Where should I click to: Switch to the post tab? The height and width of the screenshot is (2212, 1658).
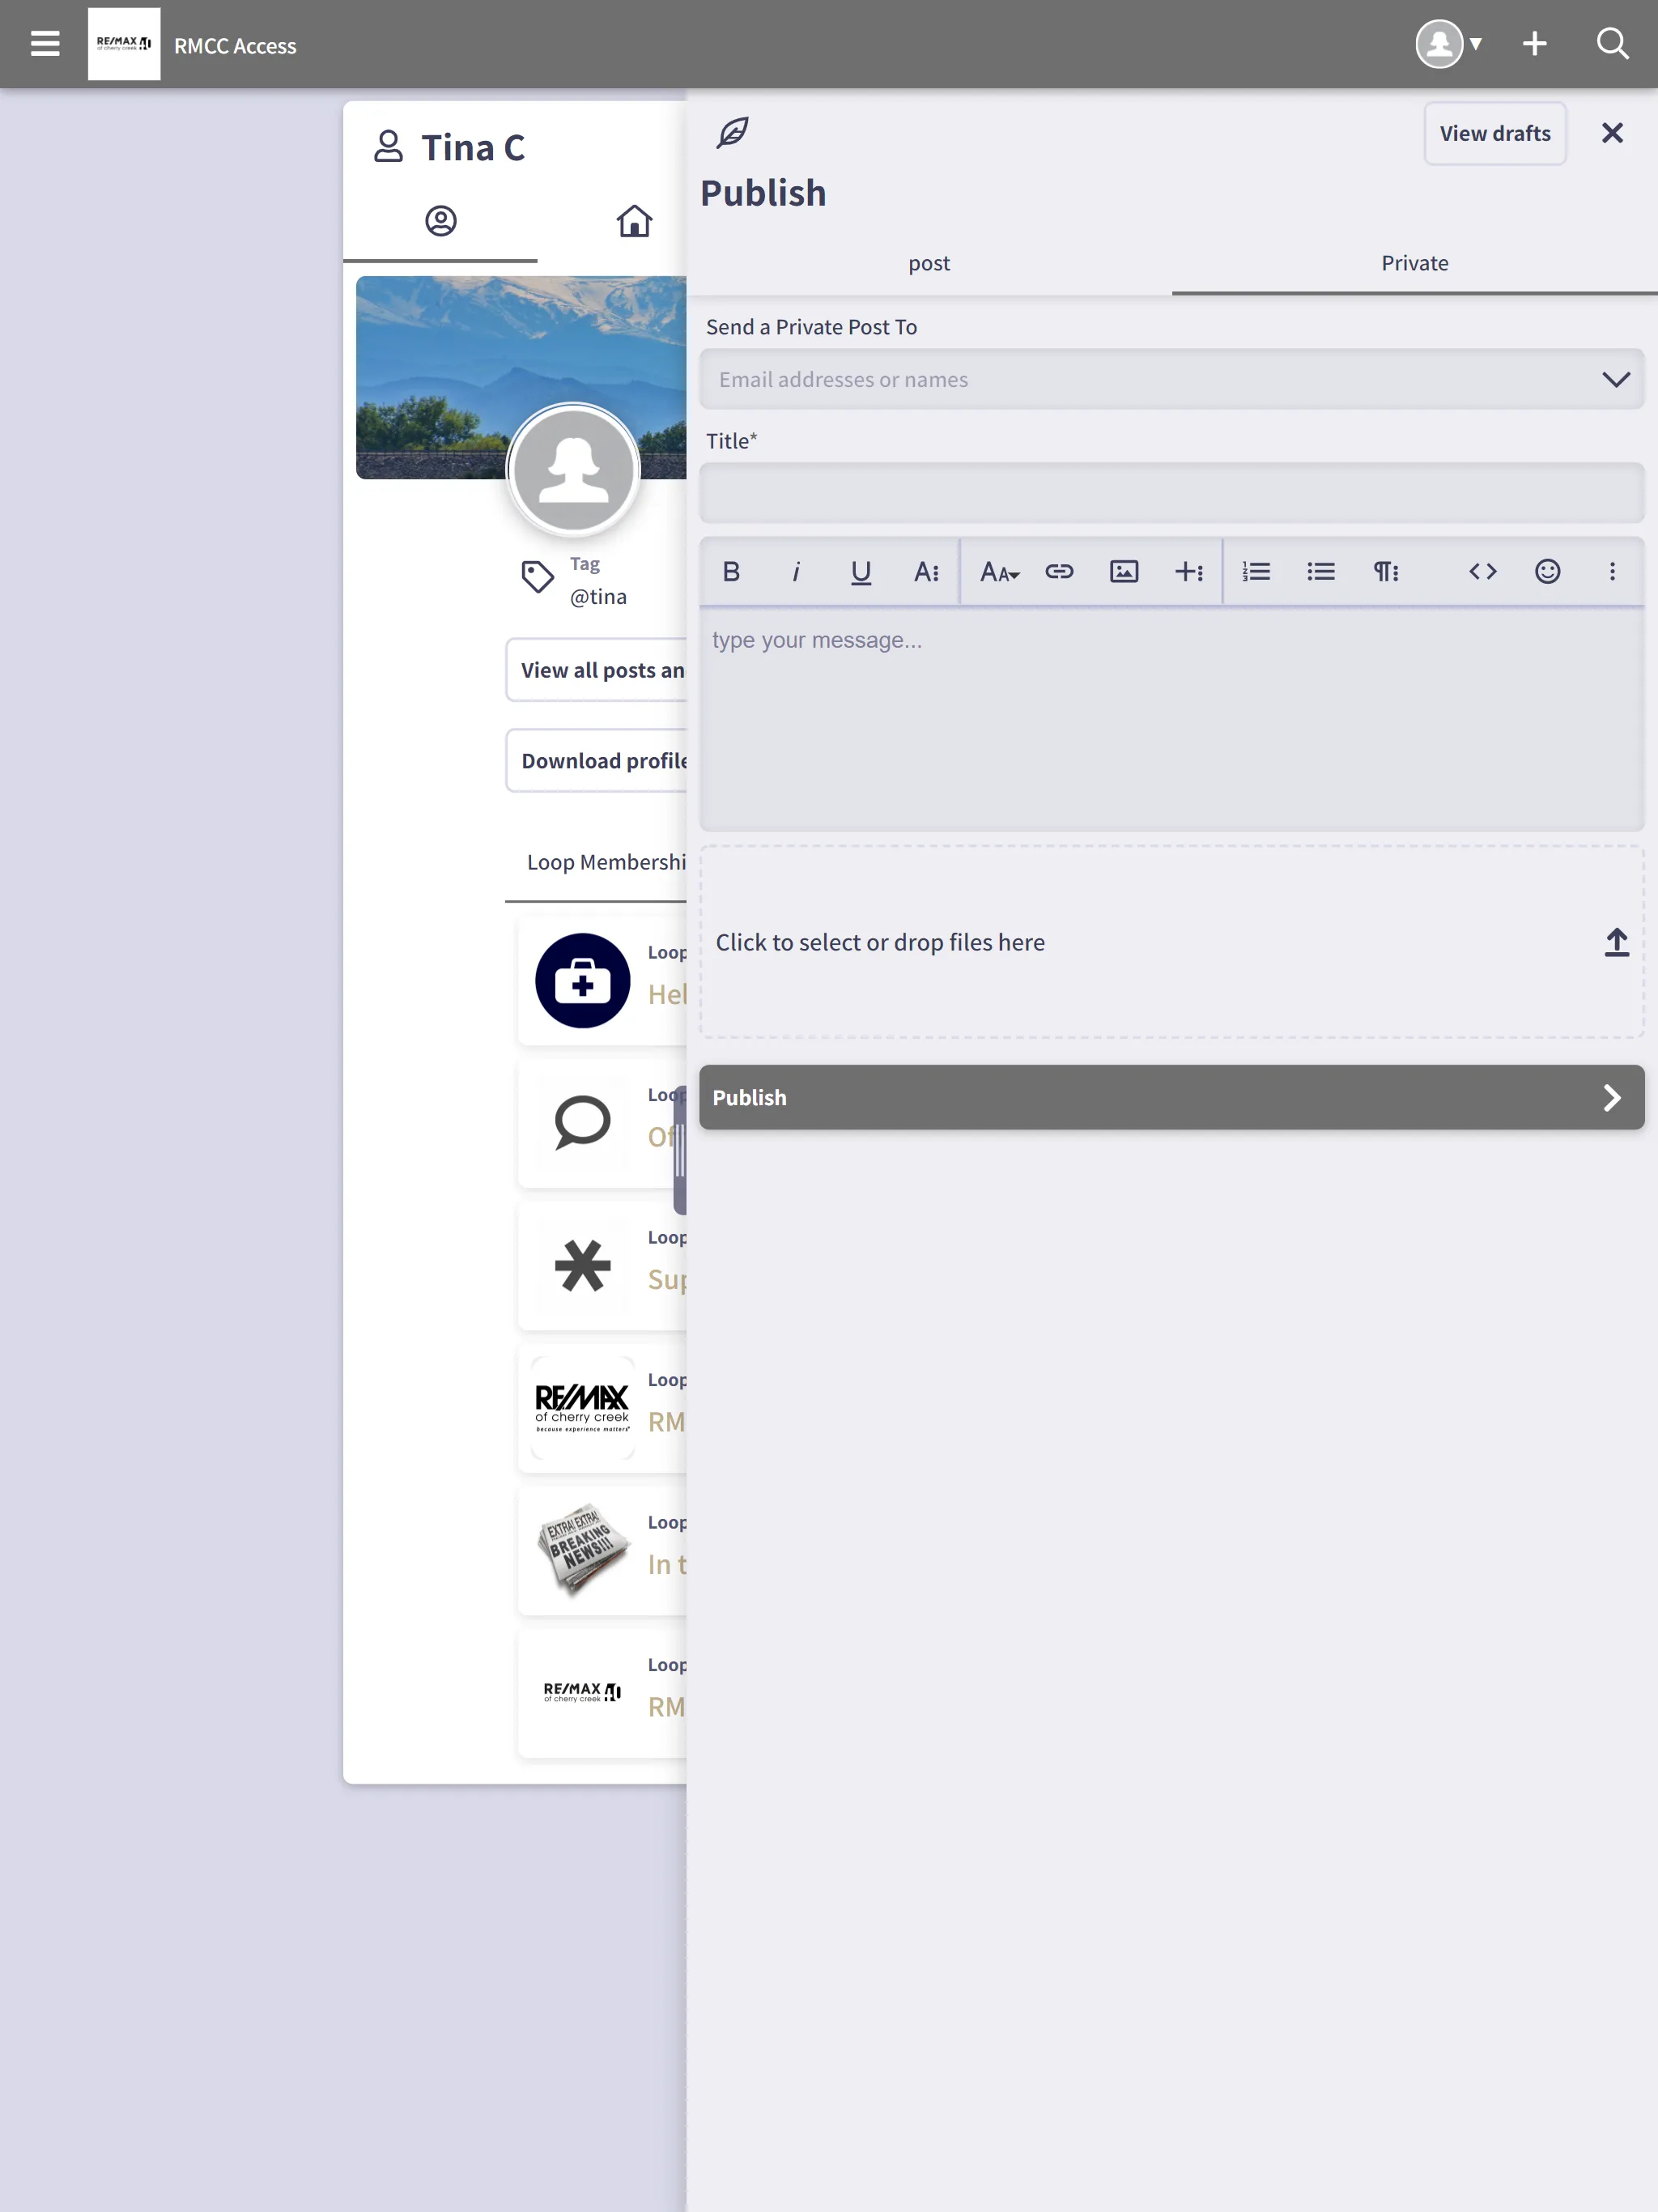click(929, 263)
